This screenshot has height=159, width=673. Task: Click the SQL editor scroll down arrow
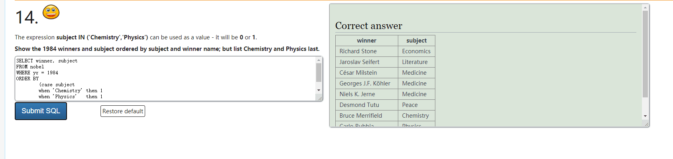[x=319, y=90]
